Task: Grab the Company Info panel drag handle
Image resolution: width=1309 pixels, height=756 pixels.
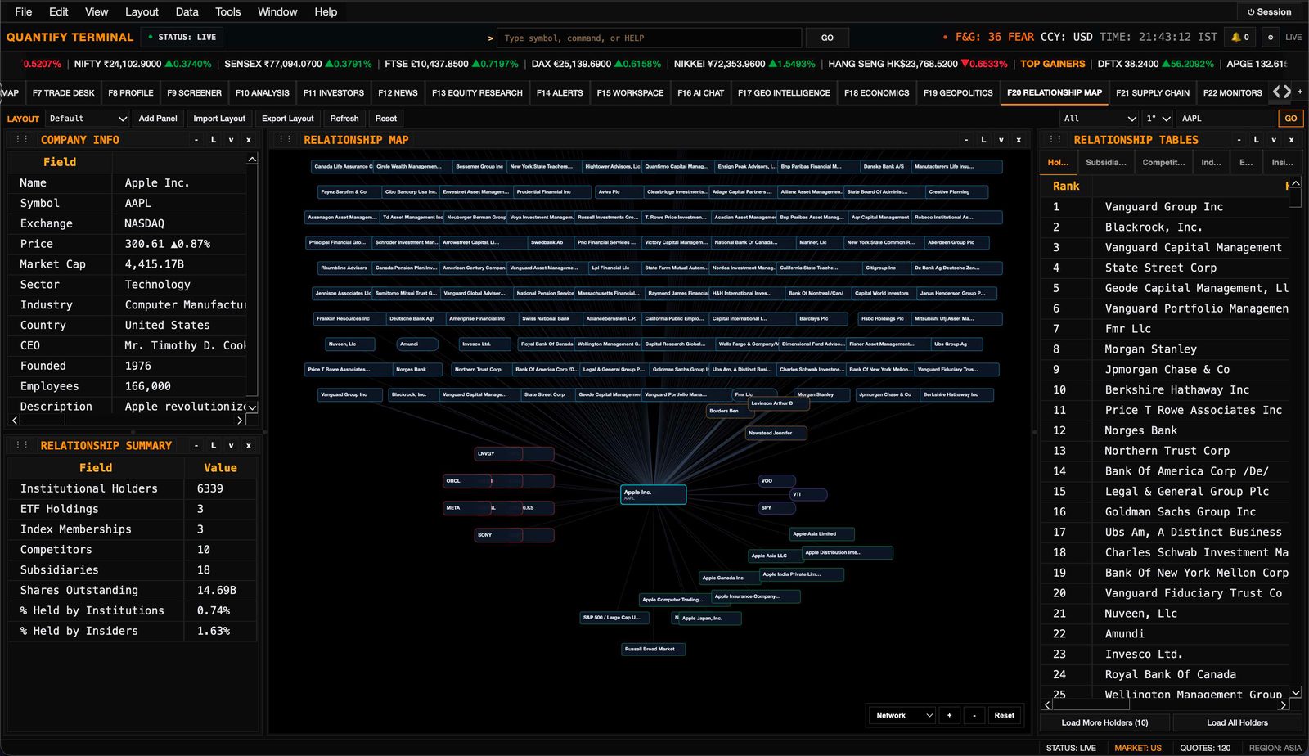Action: tap(22, 140)
